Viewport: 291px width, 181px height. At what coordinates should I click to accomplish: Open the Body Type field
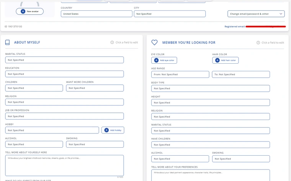211,89
